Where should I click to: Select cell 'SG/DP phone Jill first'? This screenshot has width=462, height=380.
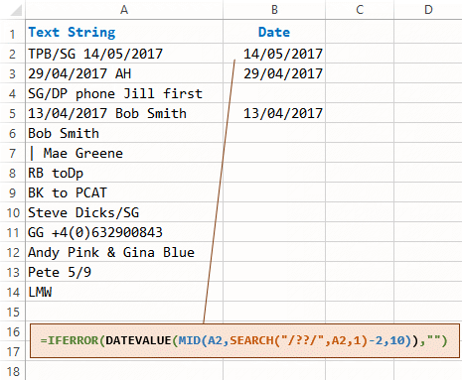click(124, 93)
